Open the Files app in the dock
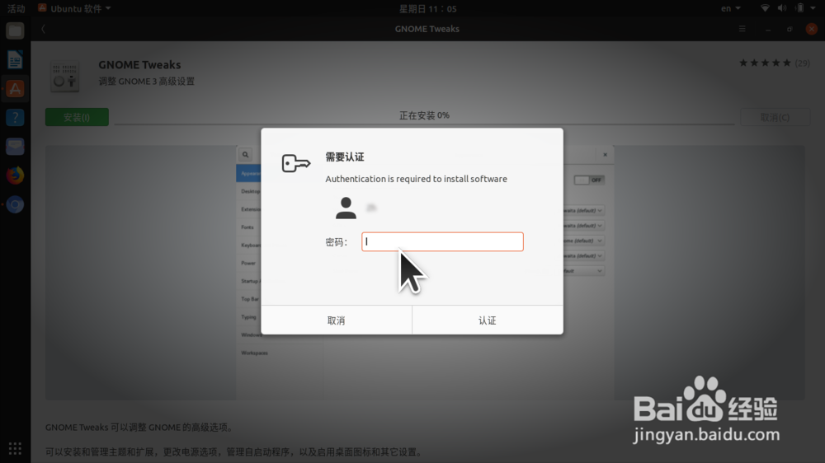 pos(15,30)
